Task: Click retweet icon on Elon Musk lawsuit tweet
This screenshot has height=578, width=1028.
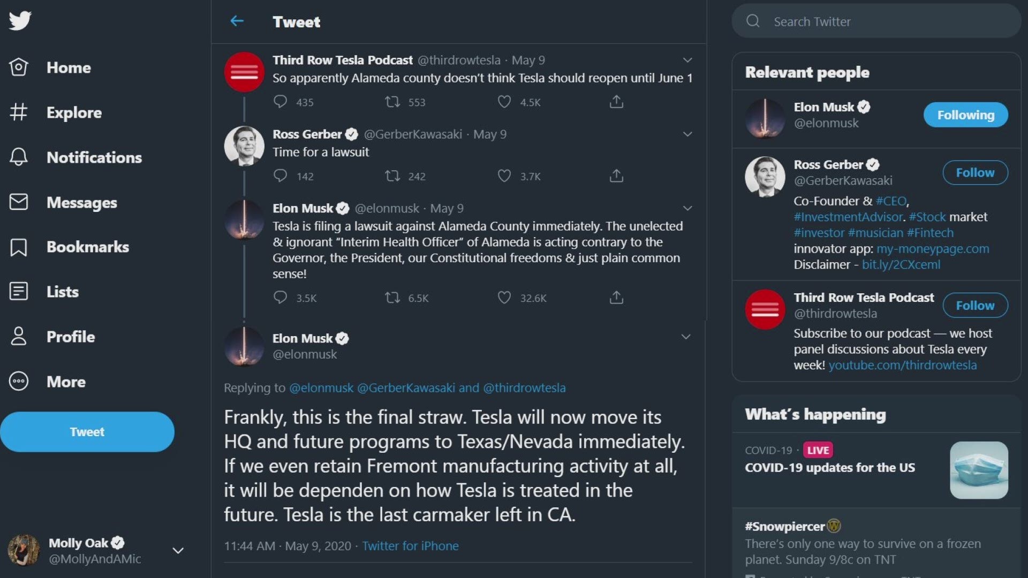Action: click(x=392, y=297)
